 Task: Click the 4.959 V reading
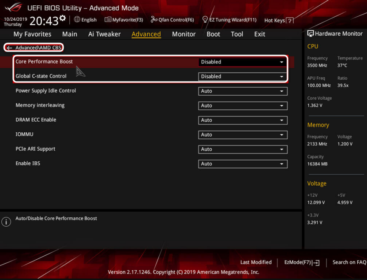click(345, 202)
